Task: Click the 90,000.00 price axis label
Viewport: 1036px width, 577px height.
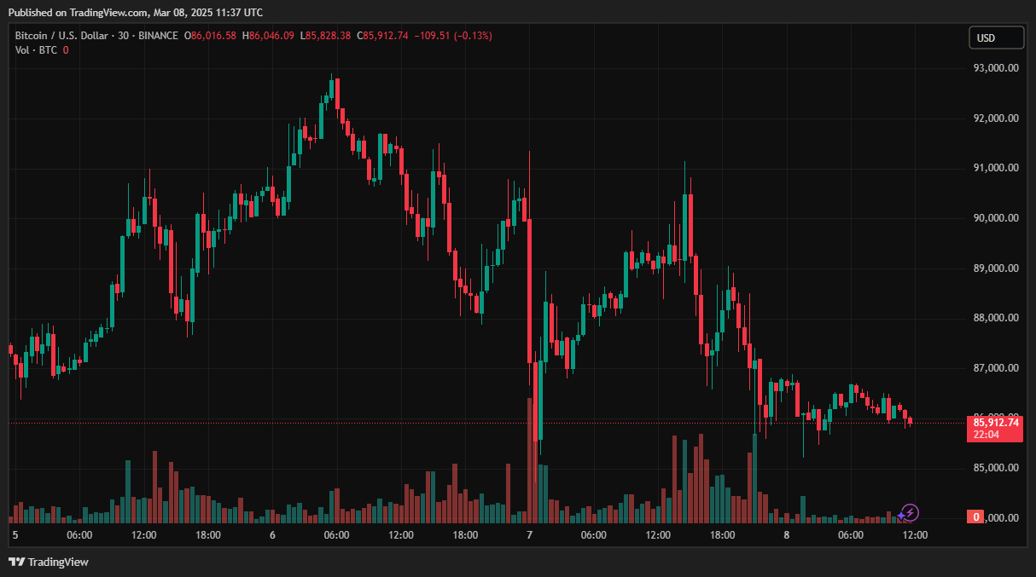Action: coord(996,218)
